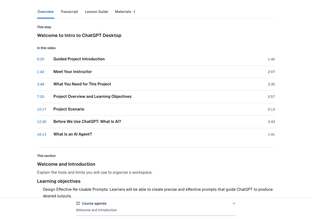This screenshot has width=312, height=219.
Task: Click the 1:41 duration for AI Agent chapter
Action: coord(271,134)
